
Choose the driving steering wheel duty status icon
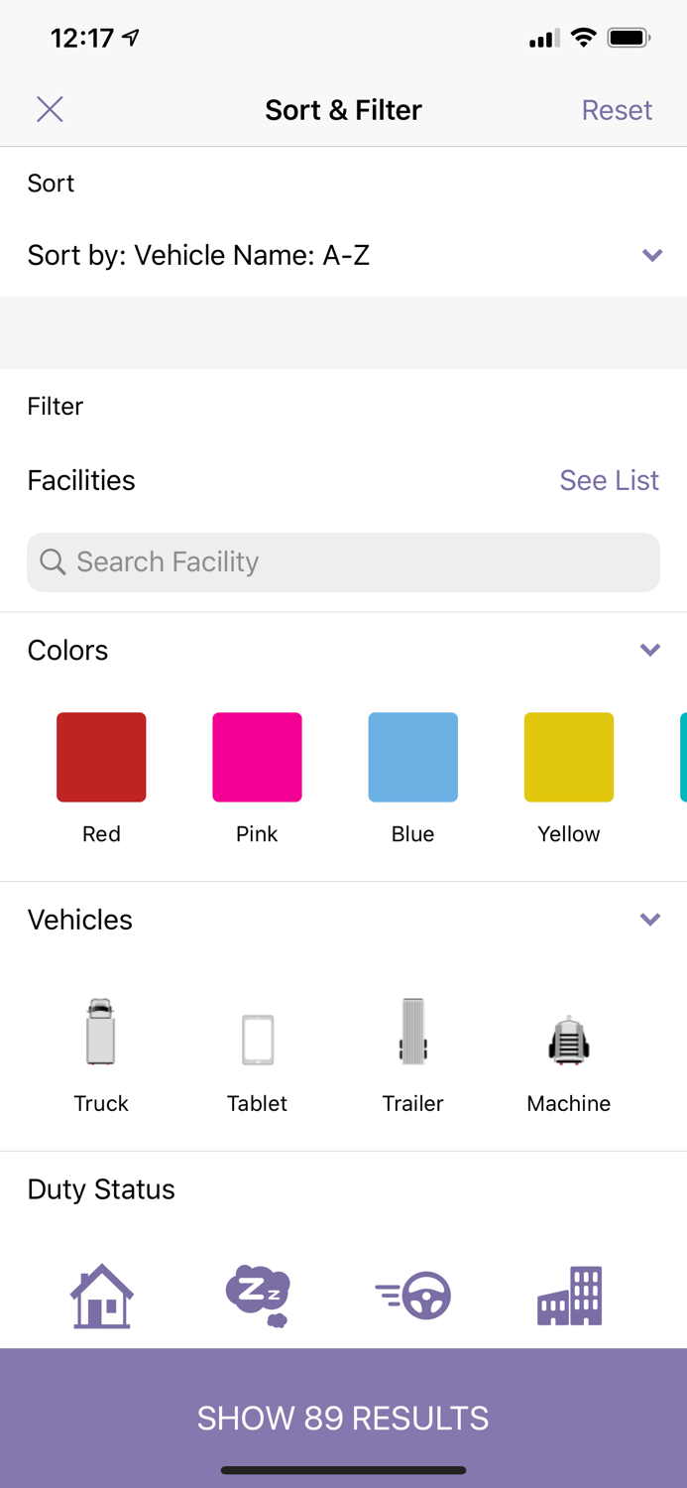pyautogui.click(x=412, y=1295)
